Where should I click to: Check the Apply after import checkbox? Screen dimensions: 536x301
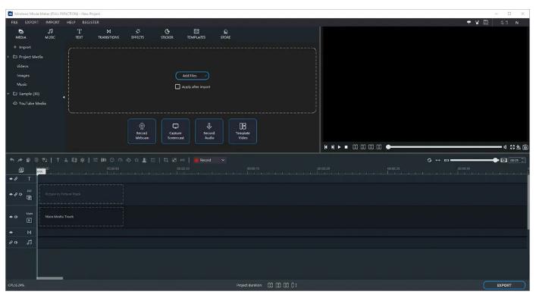(x=177, y=87)
